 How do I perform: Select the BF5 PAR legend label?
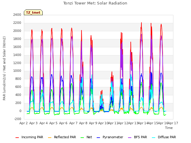[x=141, y=137]
